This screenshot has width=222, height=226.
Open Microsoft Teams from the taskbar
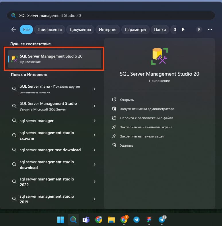86,220
